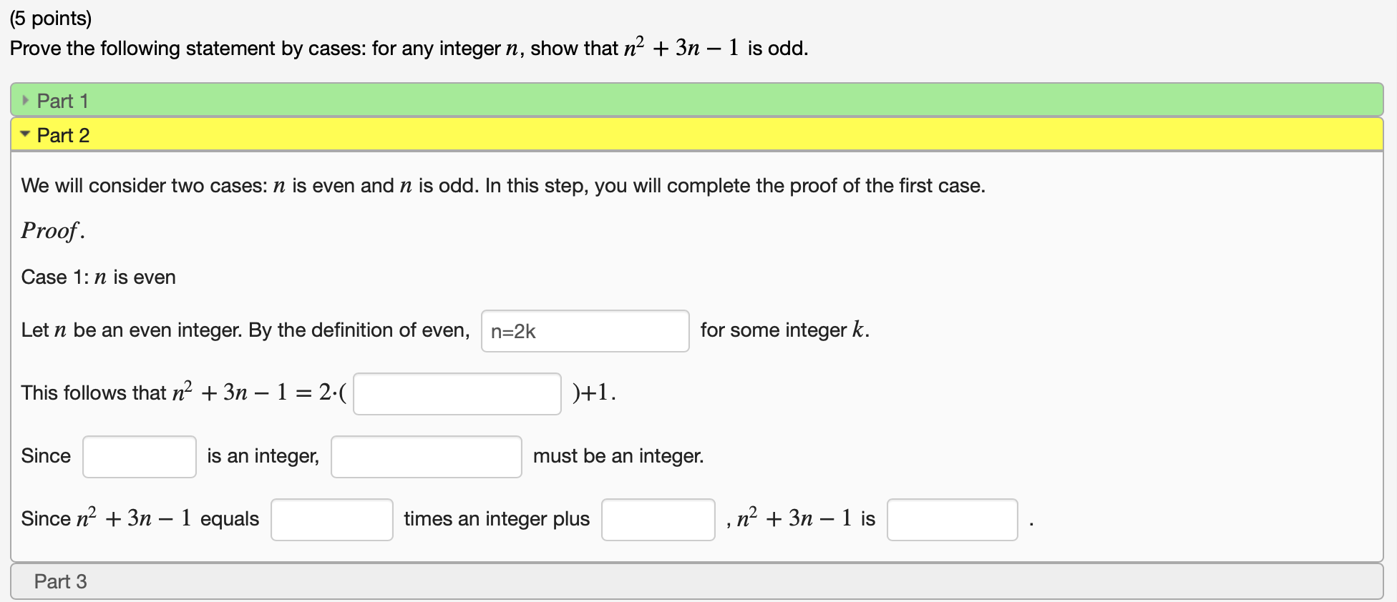Click the Part 1 disclosure triangle
Screen dimensions: 1397x602
pos(26,101)
